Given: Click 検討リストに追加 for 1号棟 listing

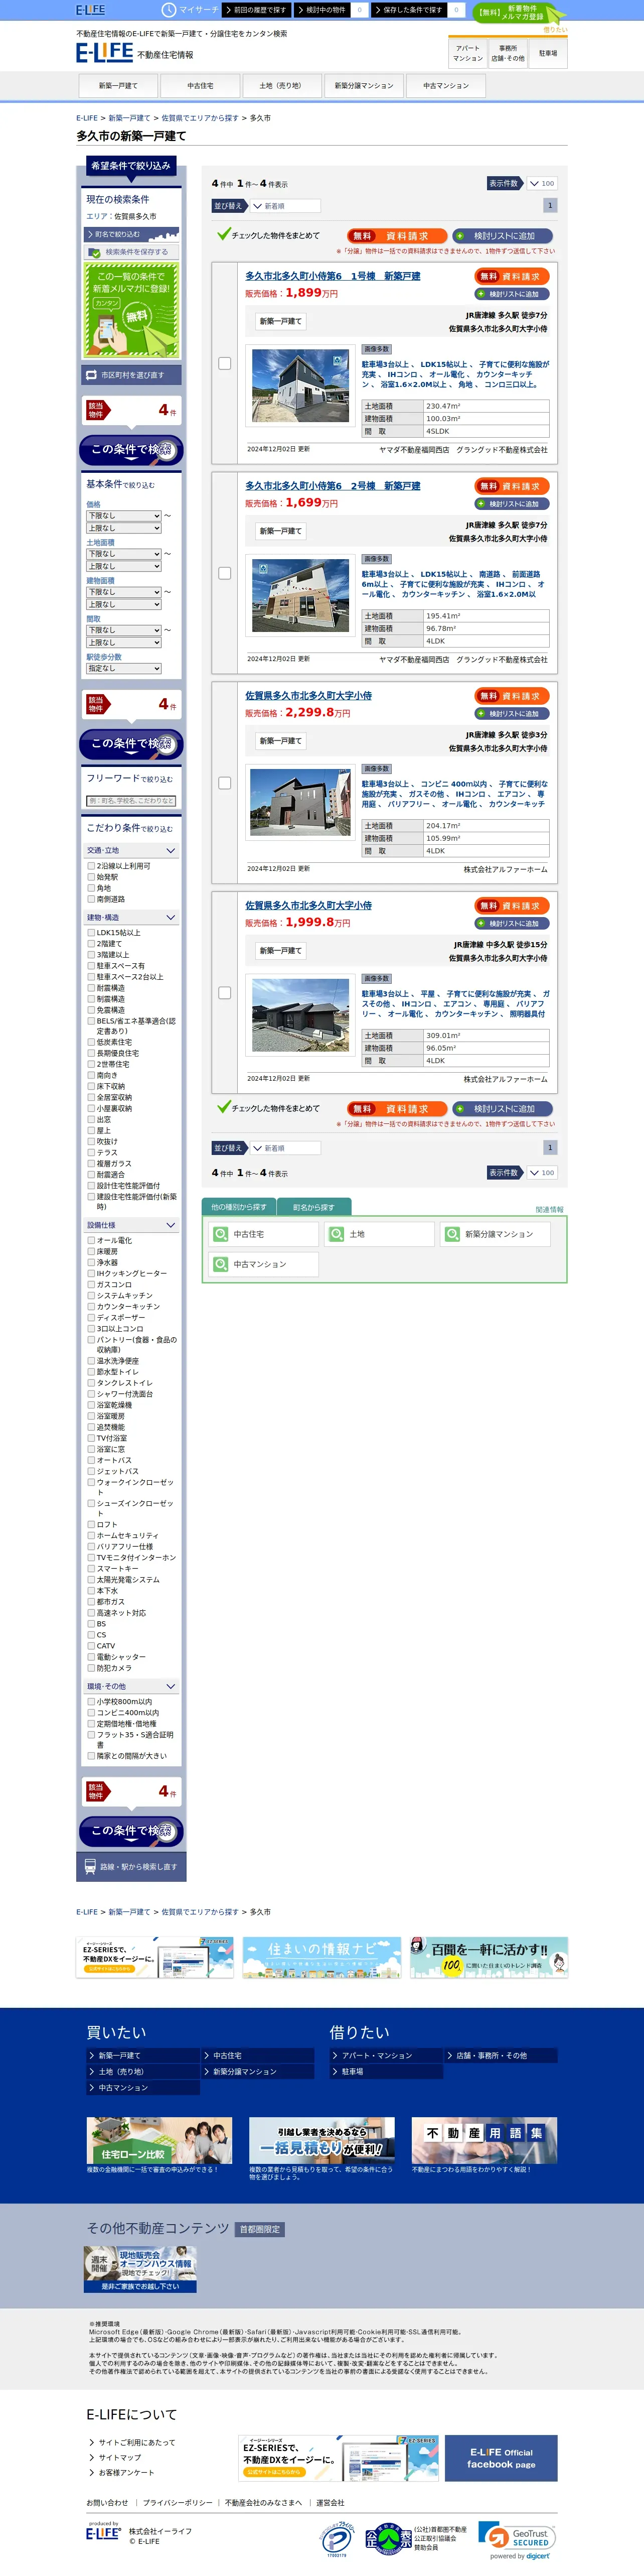Looking at the screenshot, I should pyautogui.click(x=513, y=294).
